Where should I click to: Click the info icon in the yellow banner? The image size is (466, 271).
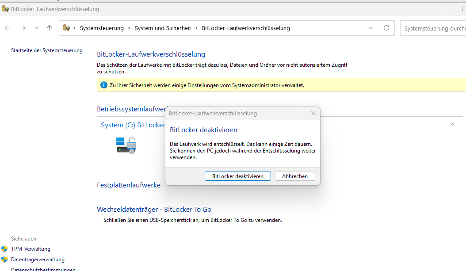tap(104, 85)
